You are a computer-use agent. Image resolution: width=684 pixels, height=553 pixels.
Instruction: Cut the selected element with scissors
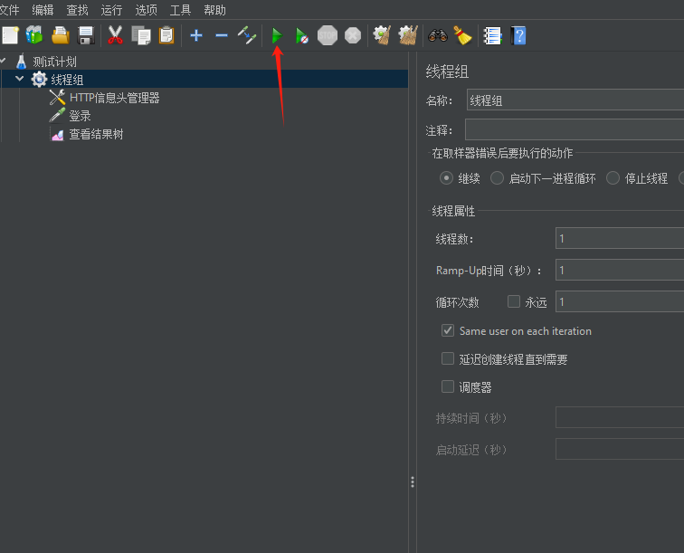[x=115, y=35]
